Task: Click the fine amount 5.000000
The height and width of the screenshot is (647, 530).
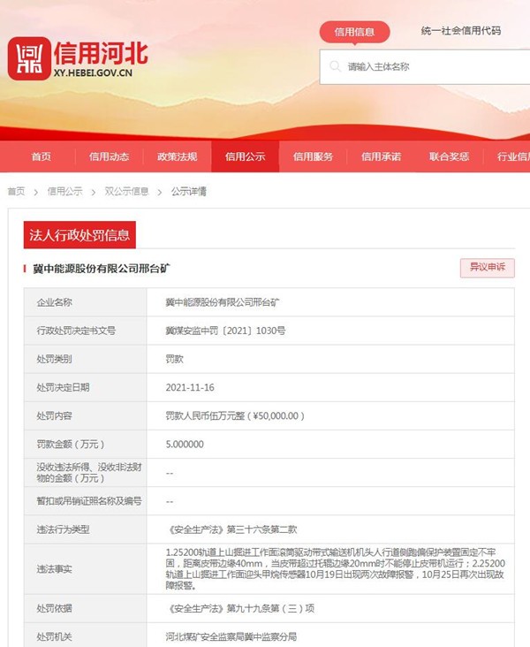Action: coord(185,445)
